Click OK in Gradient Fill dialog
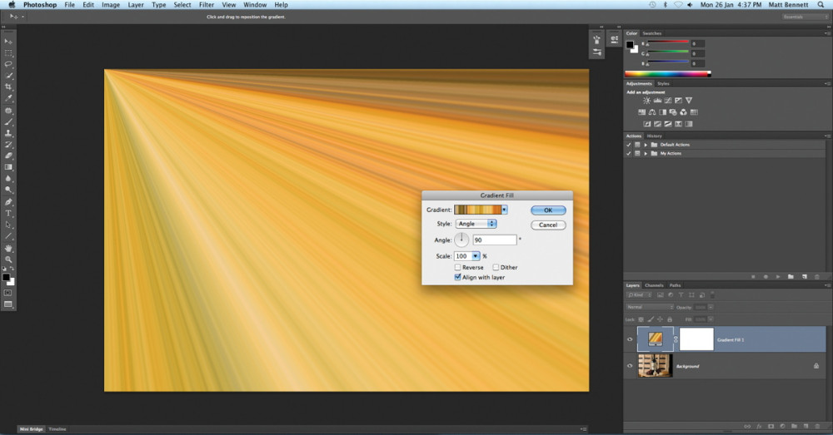833x435 pixels. pos(548,210)
